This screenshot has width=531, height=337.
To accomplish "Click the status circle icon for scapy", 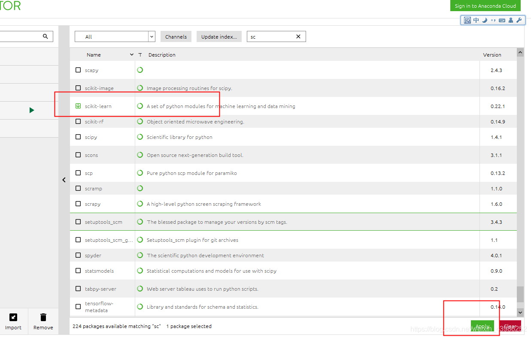I will (x=140, y=70).
